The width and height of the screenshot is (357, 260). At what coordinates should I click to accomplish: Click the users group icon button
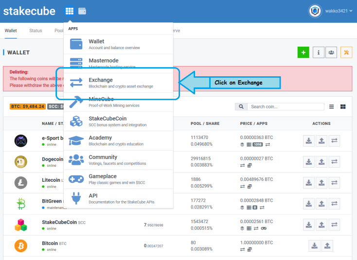click(x=331, y=52)
